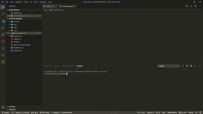Viewport: 203px width, 114px height.
Task: Click the Split Editor icon
Action: (x=195, y=6)
